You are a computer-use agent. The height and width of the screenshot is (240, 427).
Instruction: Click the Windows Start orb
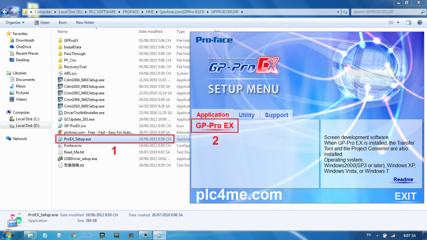click(x=9, y=235)
